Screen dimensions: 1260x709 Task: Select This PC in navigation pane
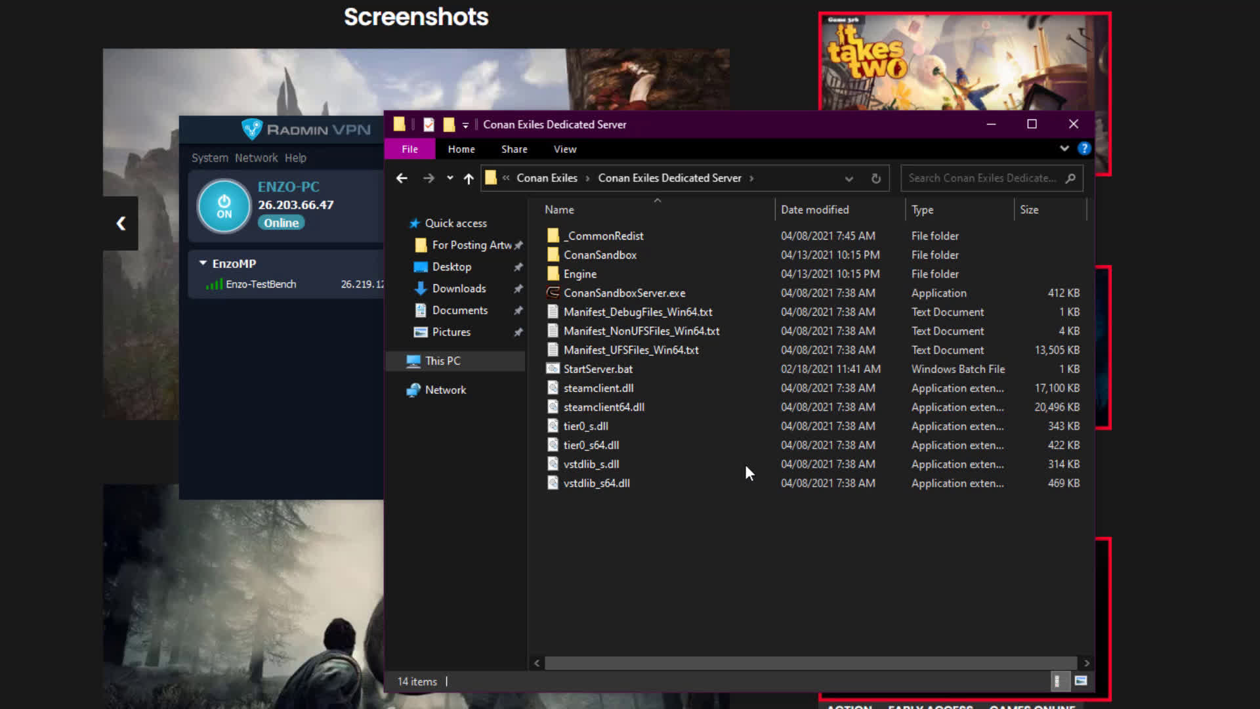(x=442, y=360)
